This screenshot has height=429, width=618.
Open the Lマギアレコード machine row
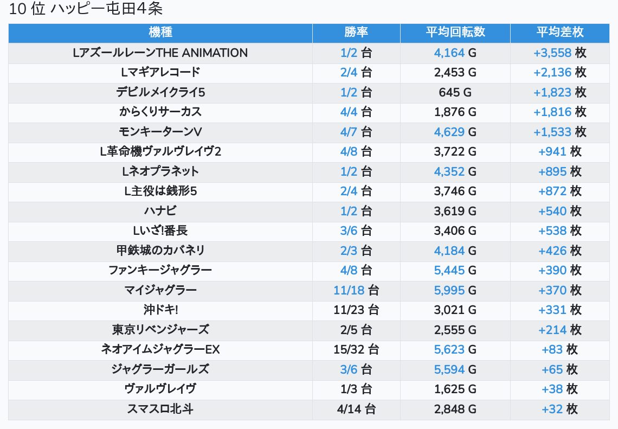click(x=160, y=72)
